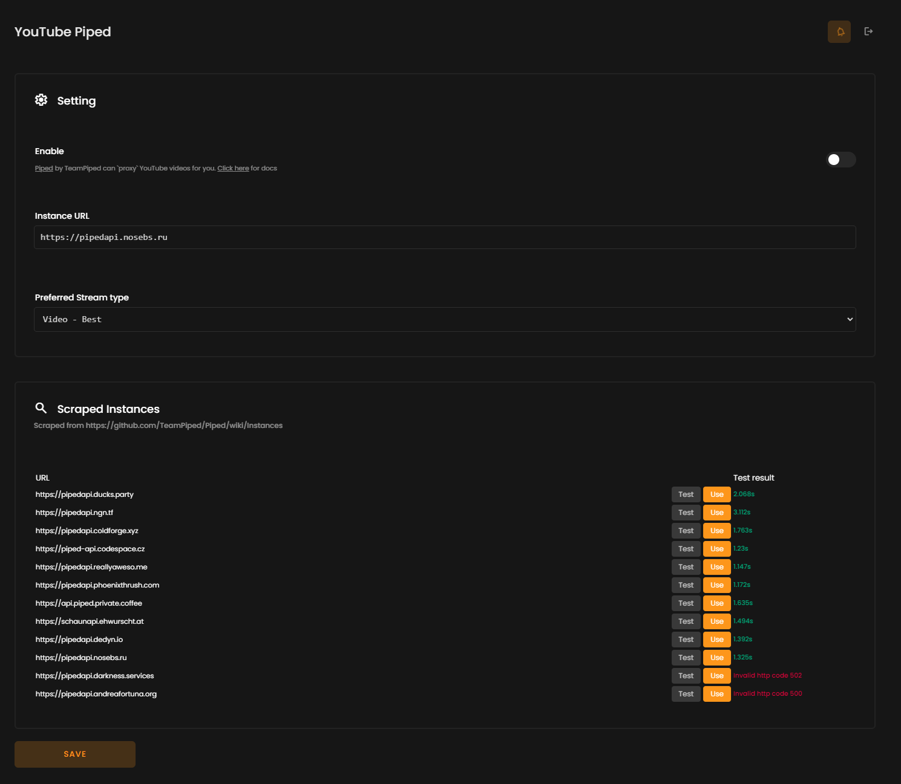Test the pipedapi.reallyaweso.me instance
The image size is (901, 784).
(x=686, y=567)
